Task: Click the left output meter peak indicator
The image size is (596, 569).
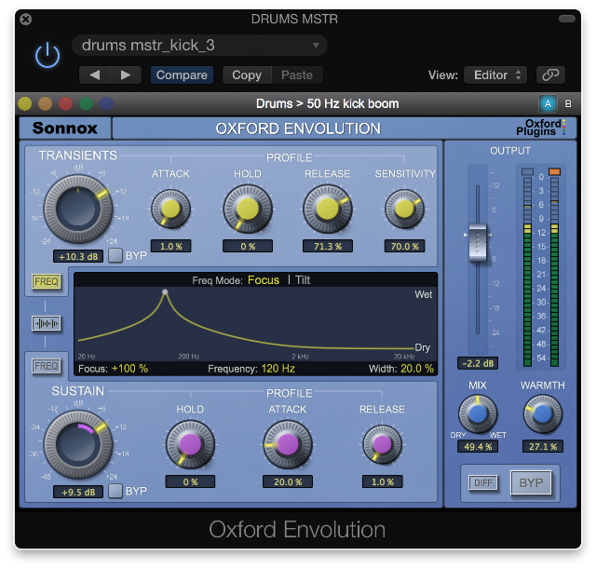Action: click(527, 171)
